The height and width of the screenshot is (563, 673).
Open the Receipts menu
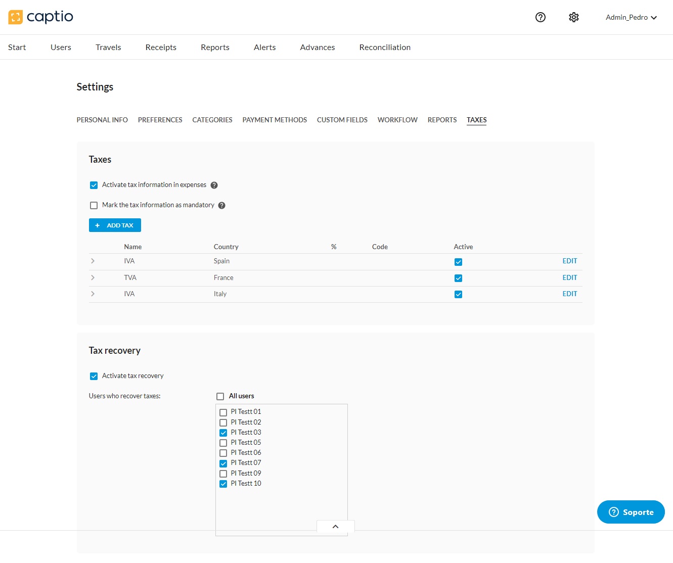[161, 48]
